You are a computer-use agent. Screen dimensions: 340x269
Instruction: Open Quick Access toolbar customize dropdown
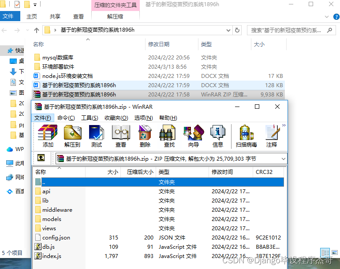pyautogui.click(x=35, y=4)
